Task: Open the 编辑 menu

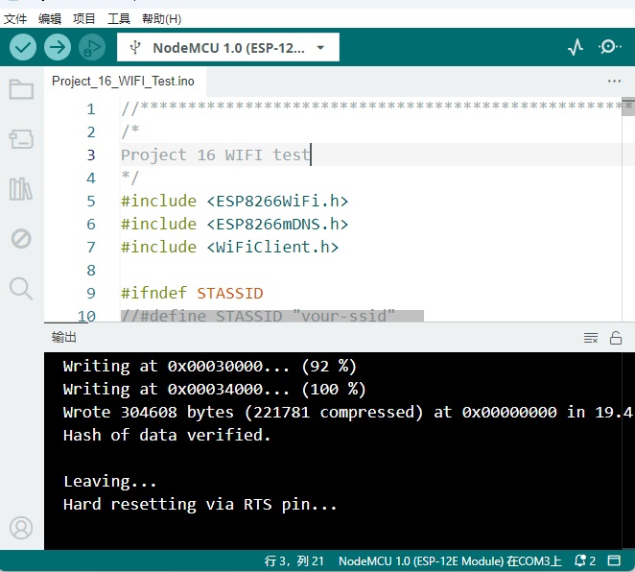Action: pyautogui.click(x=50, y=18)
